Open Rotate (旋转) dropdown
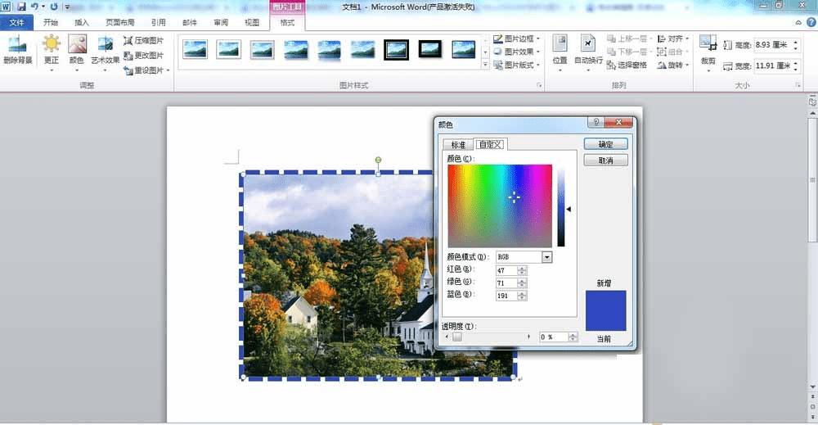The image size is (818, 425). tap(673, 65)
